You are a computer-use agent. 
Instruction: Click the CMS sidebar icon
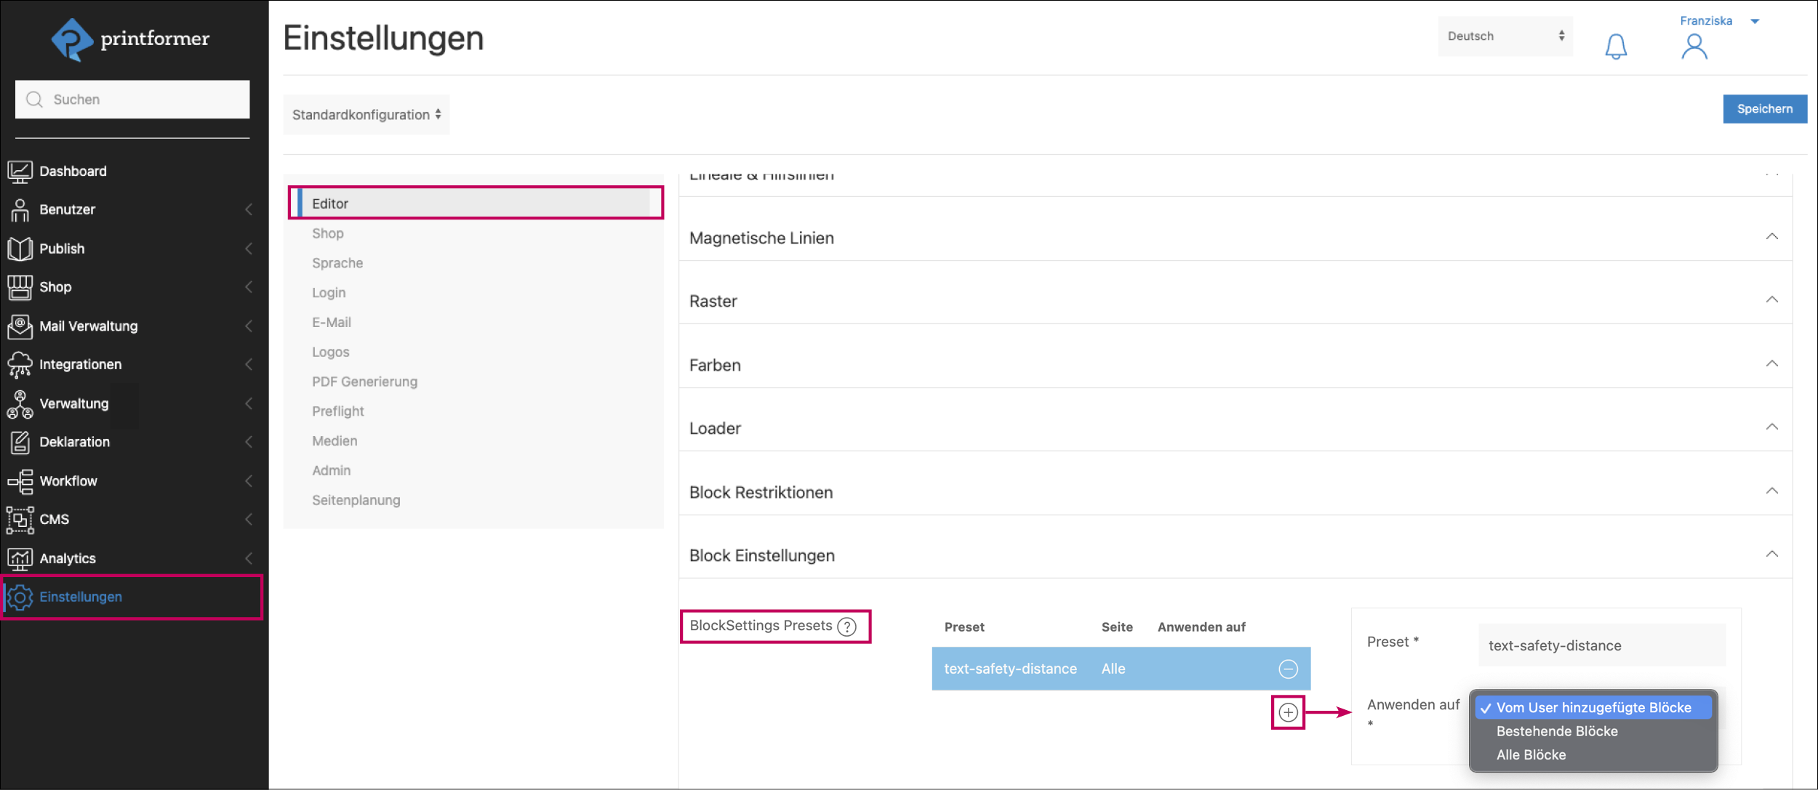click(x=20, y=520)
